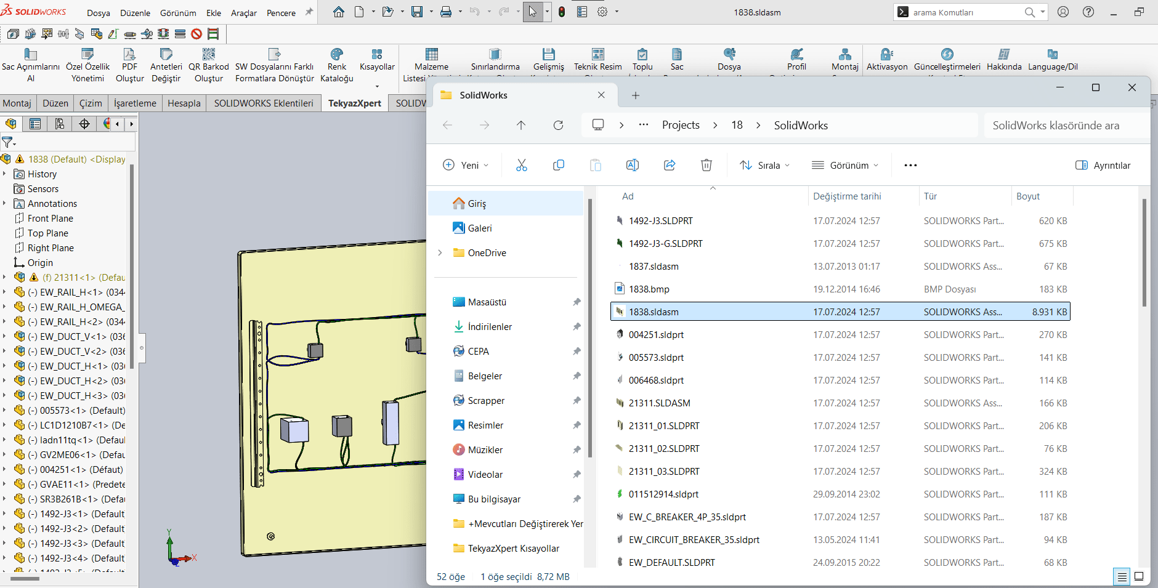Expand 21311<1> component in tree
The image size is (1158, 588).
point(5,277)
